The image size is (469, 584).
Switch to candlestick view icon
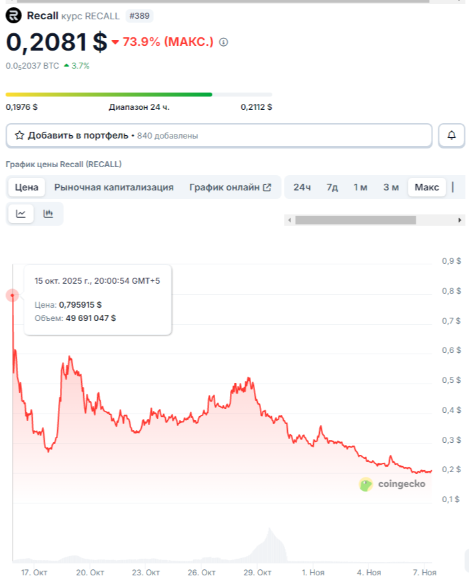[x=48, y=213]
